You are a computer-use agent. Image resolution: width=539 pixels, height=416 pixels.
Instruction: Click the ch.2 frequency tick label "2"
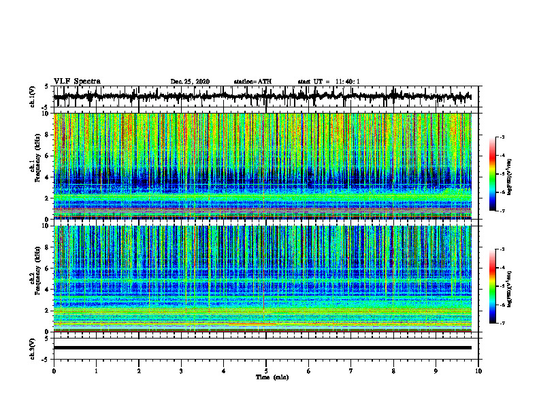[48, 311]
